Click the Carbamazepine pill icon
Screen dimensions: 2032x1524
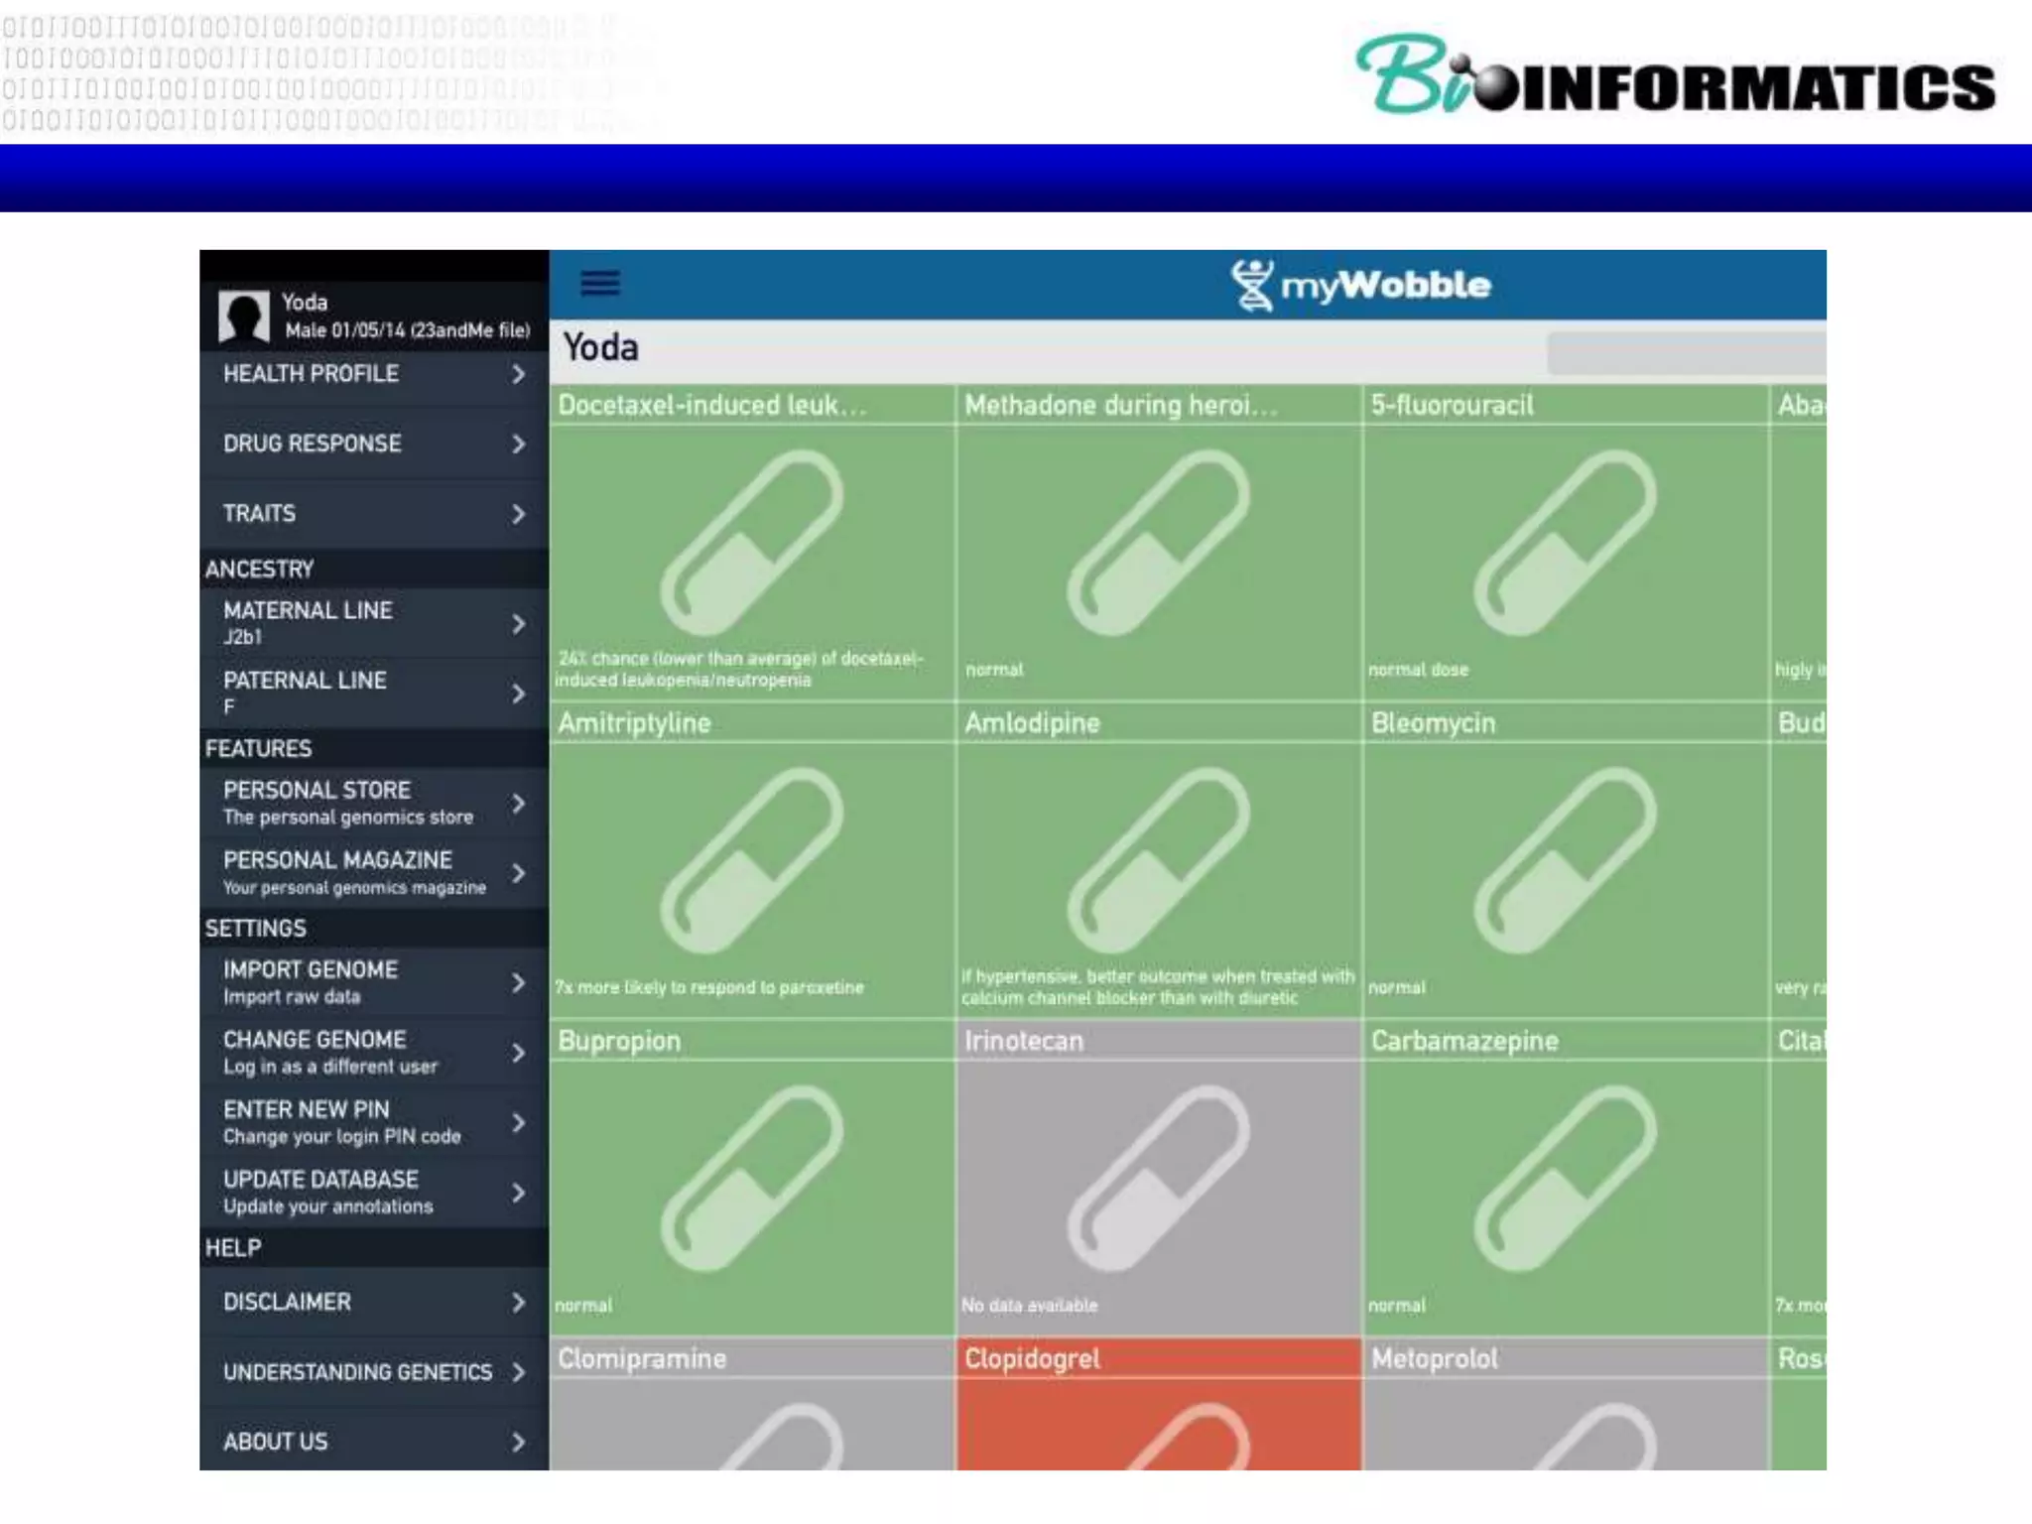[x=1565, y=1178]
